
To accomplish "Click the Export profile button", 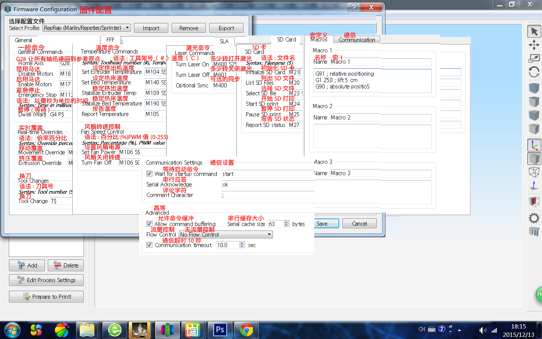I will (226, 27).
